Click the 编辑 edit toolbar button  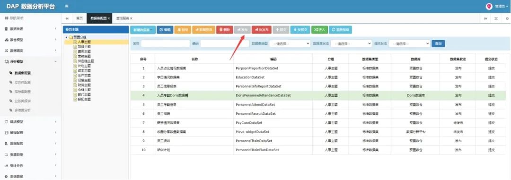165,30
